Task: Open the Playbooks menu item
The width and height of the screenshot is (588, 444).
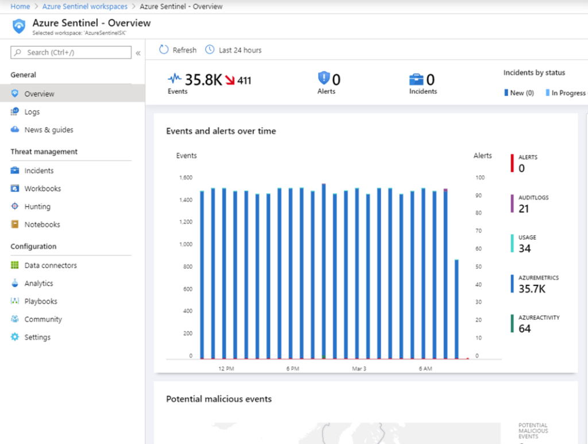Action: coord(72,301)
